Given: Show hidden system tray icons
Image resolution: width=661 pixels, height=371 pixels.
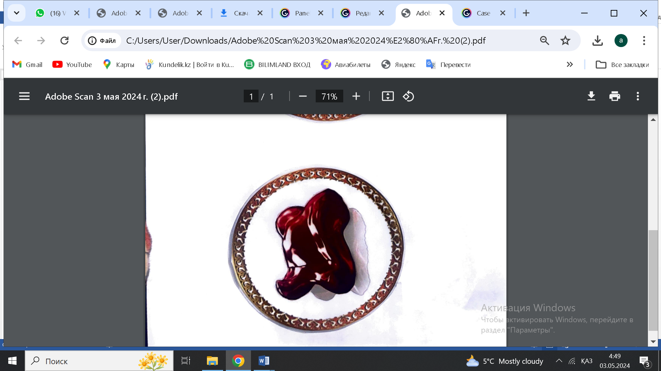Looking at the screenshot, I should [x=559, y=361].
